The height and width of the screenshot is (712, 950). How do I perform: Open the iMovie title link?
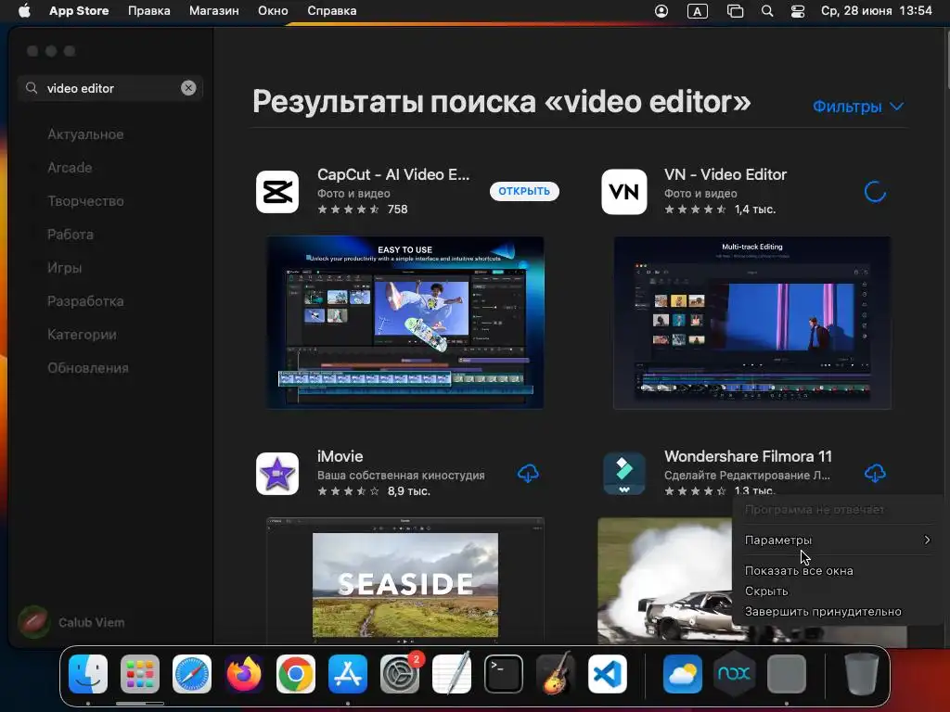340,456
